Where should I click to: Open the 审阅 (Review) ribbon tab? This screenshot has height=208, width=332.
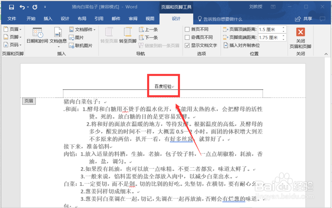click(x=133, y=19)
